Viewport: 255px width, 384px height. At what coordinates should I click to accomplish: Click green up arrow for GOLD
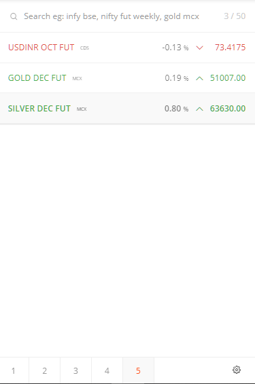click(x=200, y=78)
